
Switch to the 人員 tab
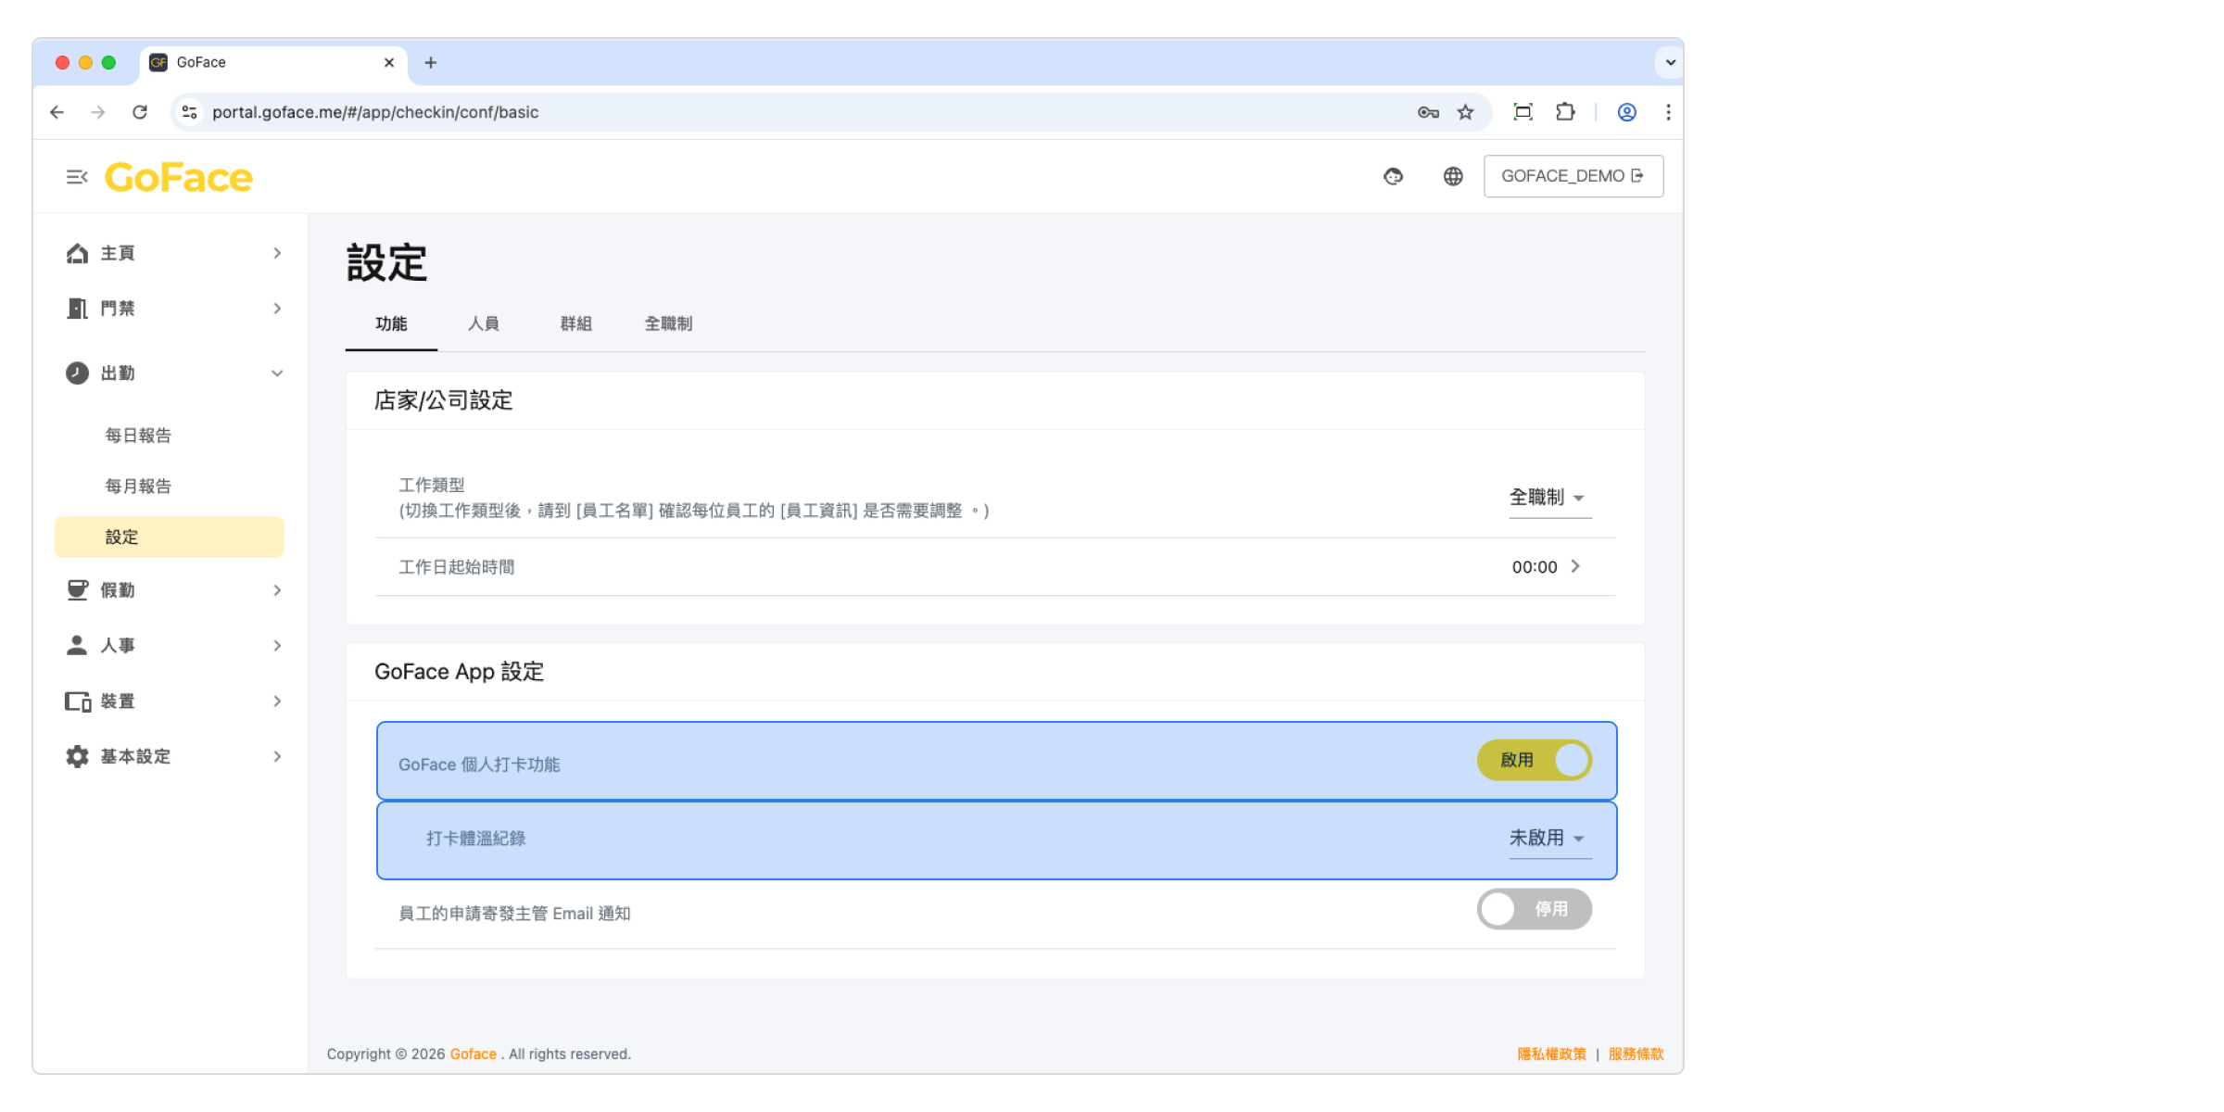(x=483, y=323)
